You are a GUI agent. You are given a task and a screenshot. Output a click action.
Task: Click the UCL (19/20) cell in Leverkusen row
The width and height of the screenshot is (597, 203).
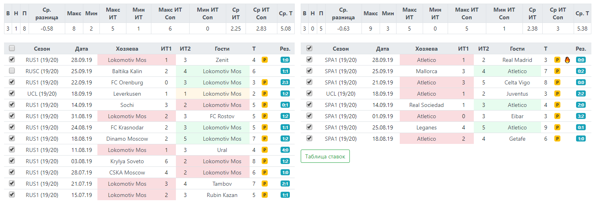42,94
